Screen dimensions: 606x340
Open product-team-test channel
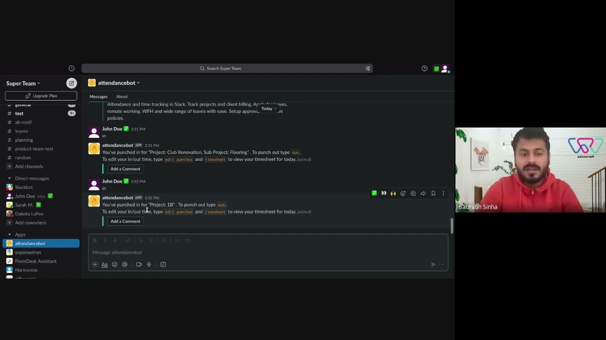pyautogui.click(x=41, y=149)
